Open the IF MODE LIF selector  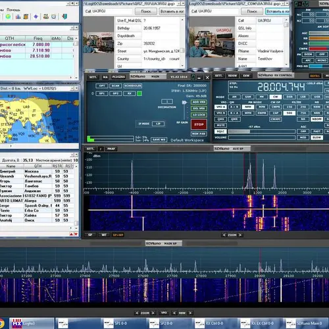click(158, 124)
